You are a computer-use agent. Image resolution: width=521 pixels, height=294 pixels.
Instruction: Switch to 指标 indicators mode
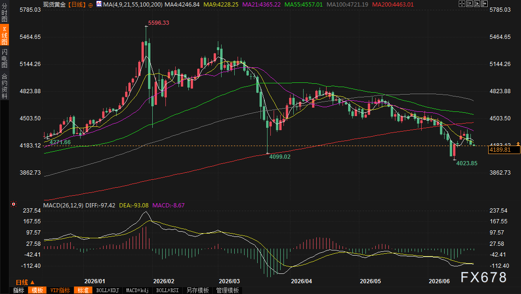click(19, 290)
